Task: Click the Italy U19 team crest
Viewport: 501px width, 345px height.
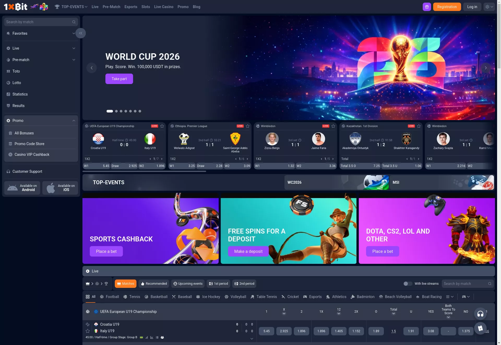Action: tap(150, 139)
